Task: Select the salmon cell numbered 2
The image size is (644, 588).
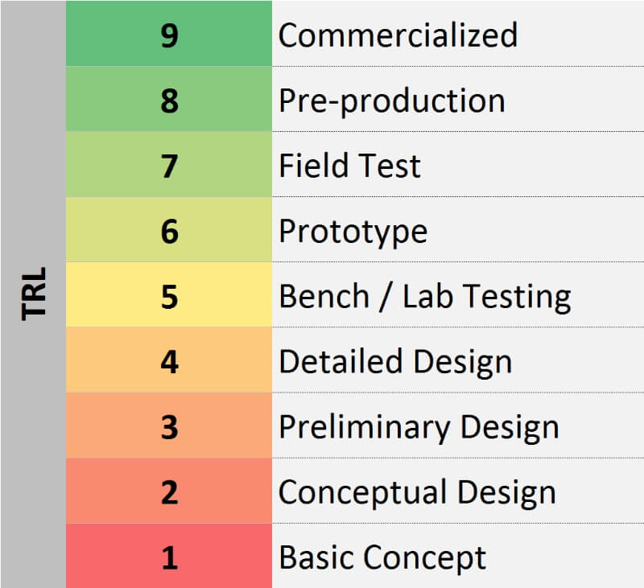Action: coord(169,491)
